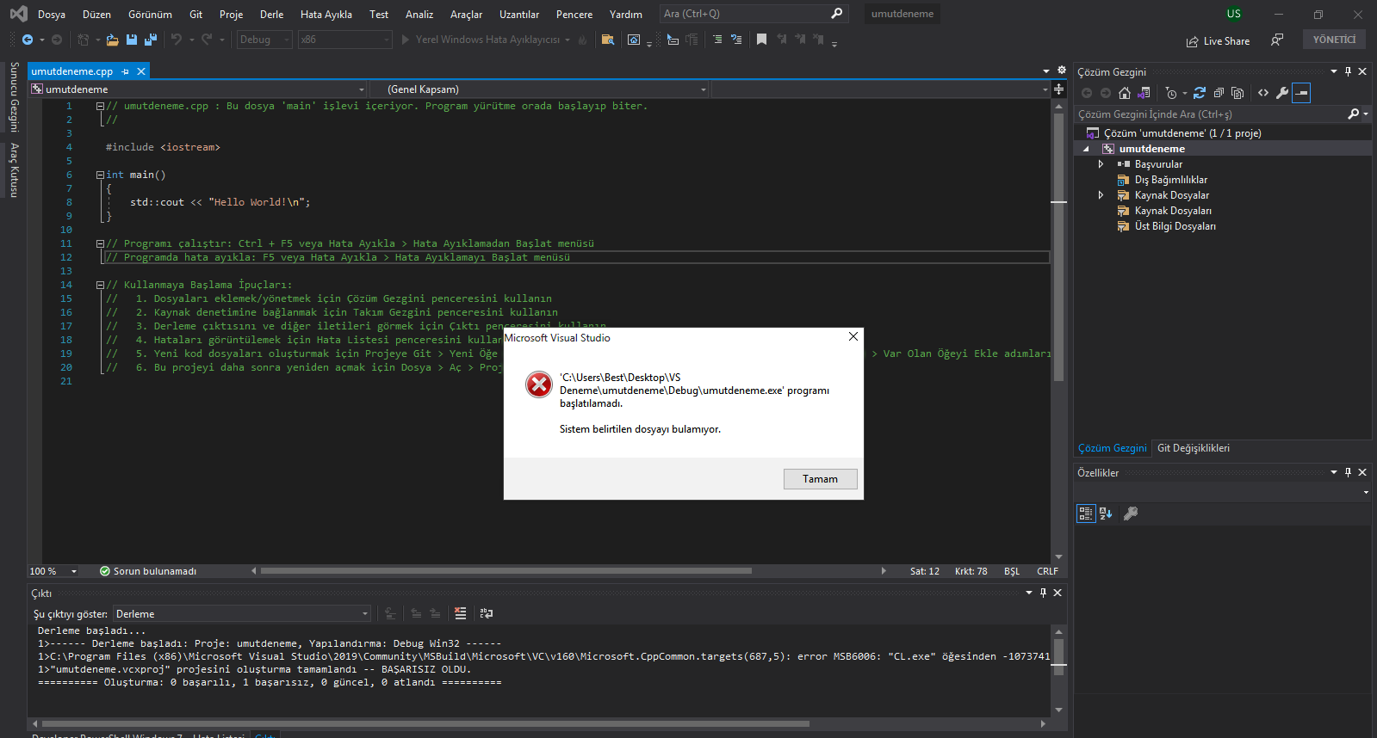Open the Araçlar menu
Screen dimensions: 1377x738
tap(466, 15)
